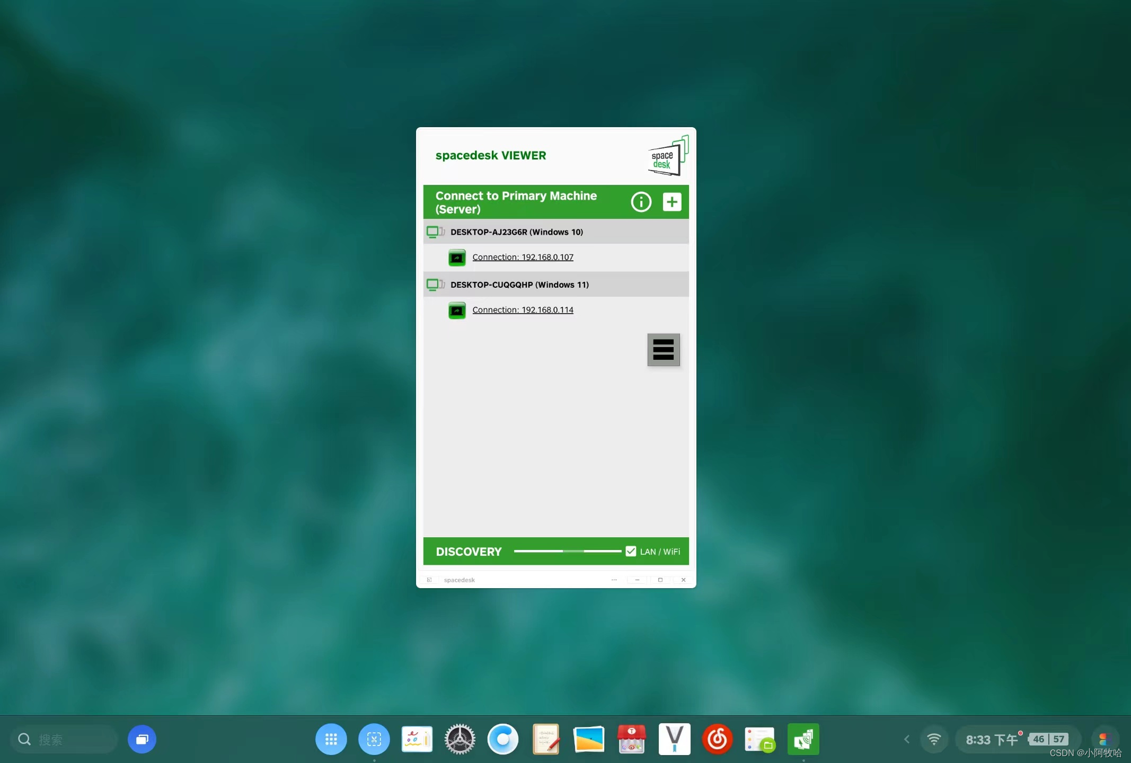Image resolution: width=1131 pixels, height=763 pixels.
Task: Open the WiFi status icon in tray
Action: coord(934,739)
